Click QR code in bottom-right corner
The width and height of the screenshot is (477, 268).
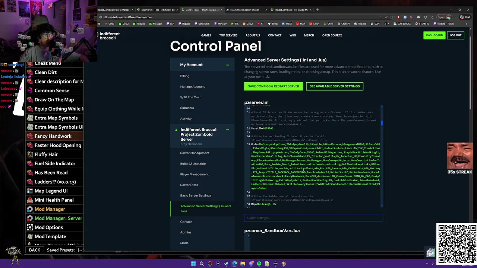tap(457, 243)
